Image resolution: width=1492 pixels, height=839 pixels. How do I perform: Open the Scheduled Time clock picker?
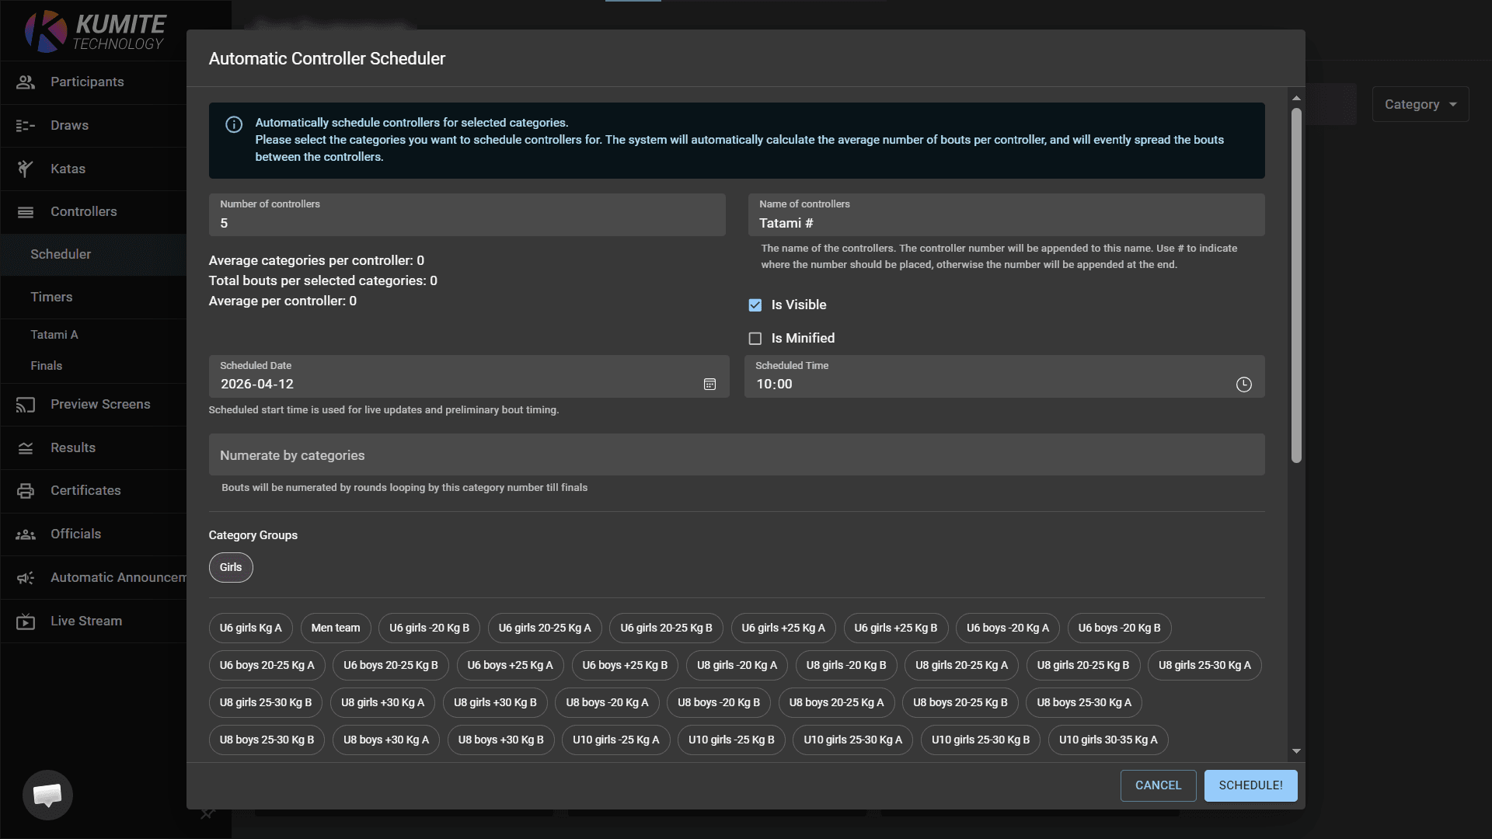click(1243, 384)
